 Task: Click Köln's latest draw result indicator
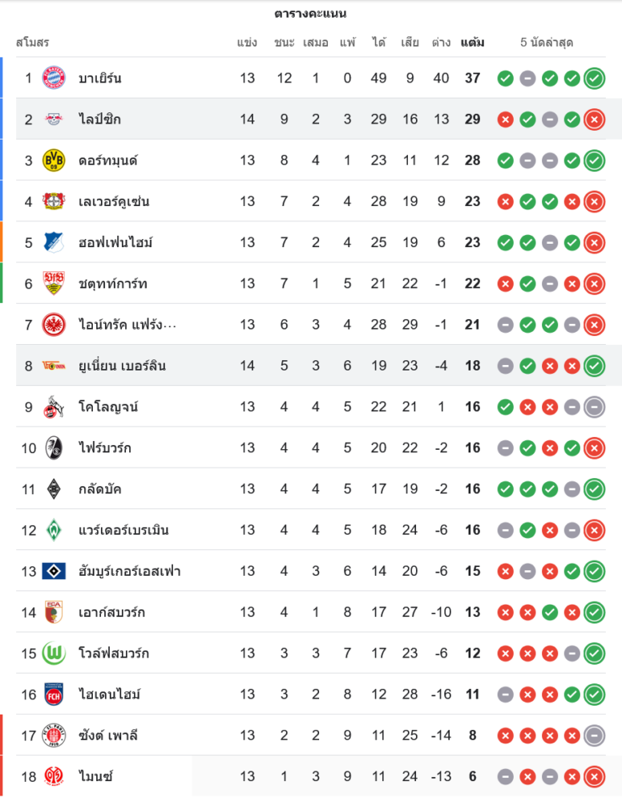click(x=594, y=407)
